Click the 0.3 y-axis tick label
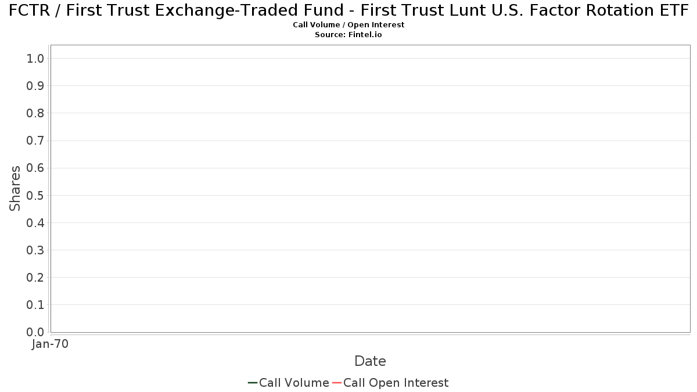The width and height of the screenshot is (697, 392). click(35, 250)
